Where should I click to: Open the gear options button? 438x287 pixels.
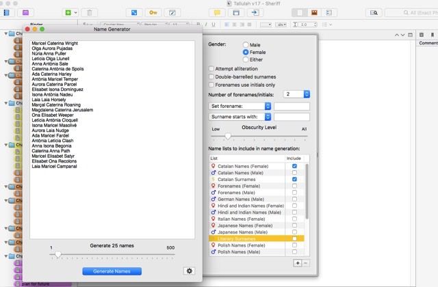click(x=189, y=271)
